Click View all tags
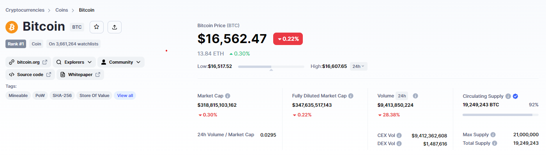 click(x=125, y=95)
